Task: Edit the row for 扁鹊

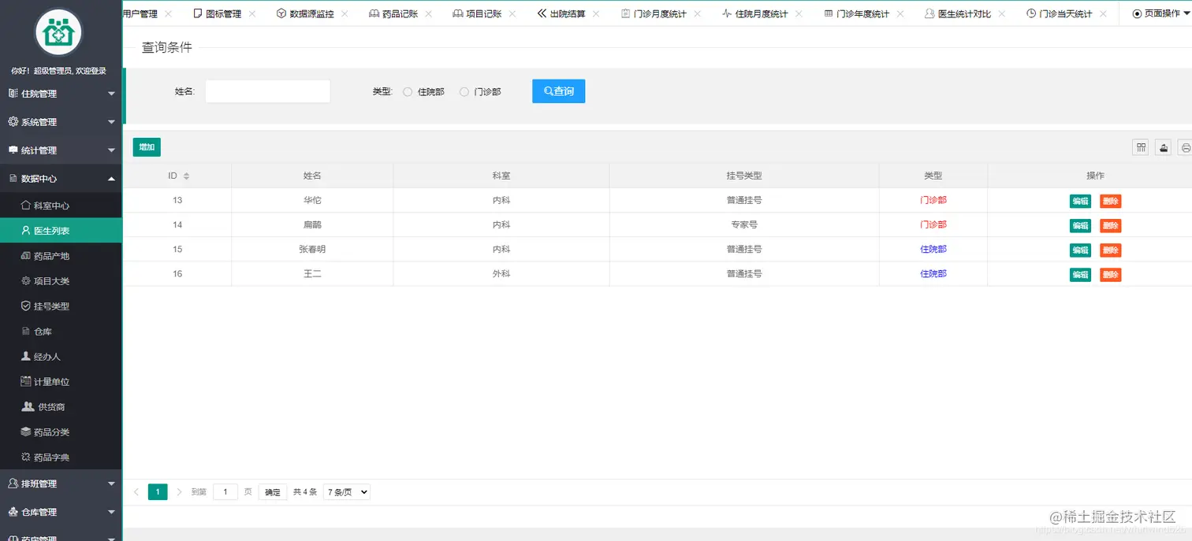Action: (x=1080, y=226)
